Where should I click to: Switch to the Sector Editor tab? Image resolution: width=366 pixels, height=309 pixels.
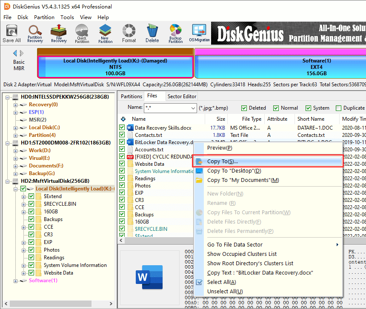tap(182, 96)
